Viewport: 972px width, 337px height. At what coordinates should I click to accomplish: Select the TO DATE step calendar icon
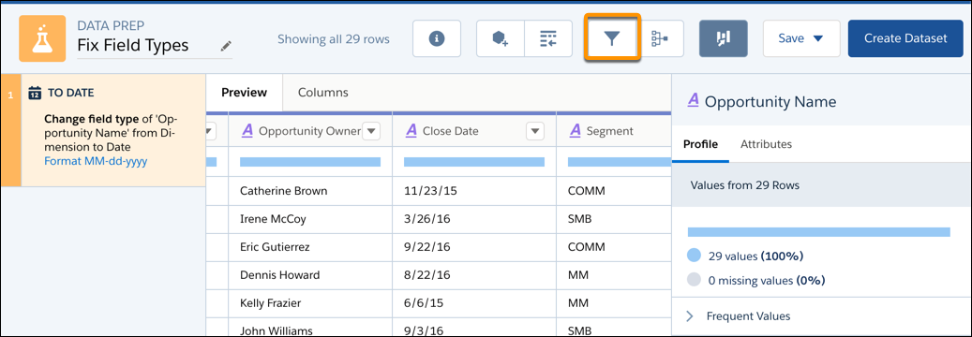click(36, 93)
